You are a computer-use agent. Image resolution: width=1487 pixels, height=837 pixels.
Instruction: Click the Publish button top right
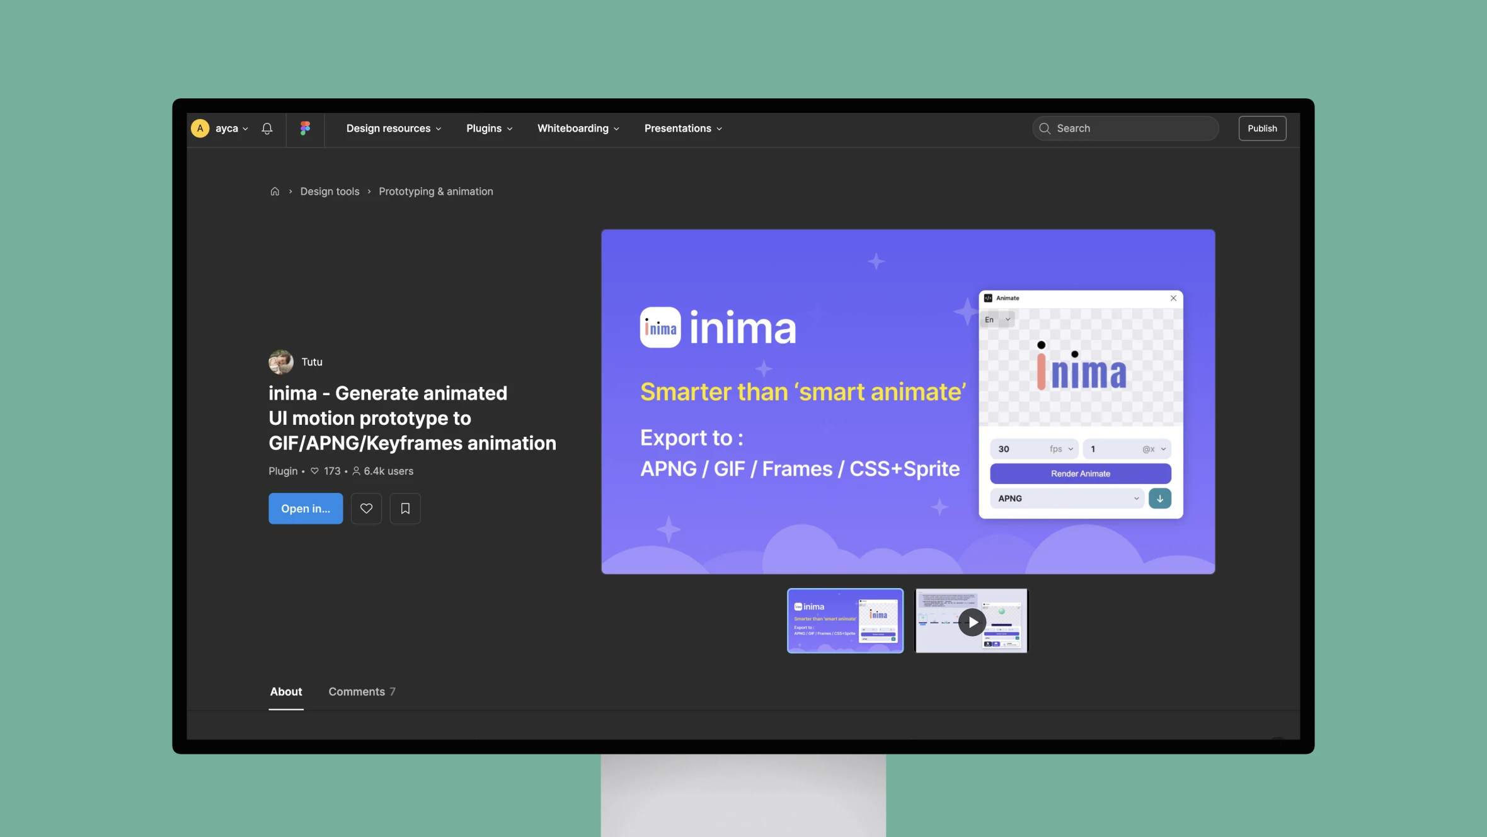point(1261,128)
